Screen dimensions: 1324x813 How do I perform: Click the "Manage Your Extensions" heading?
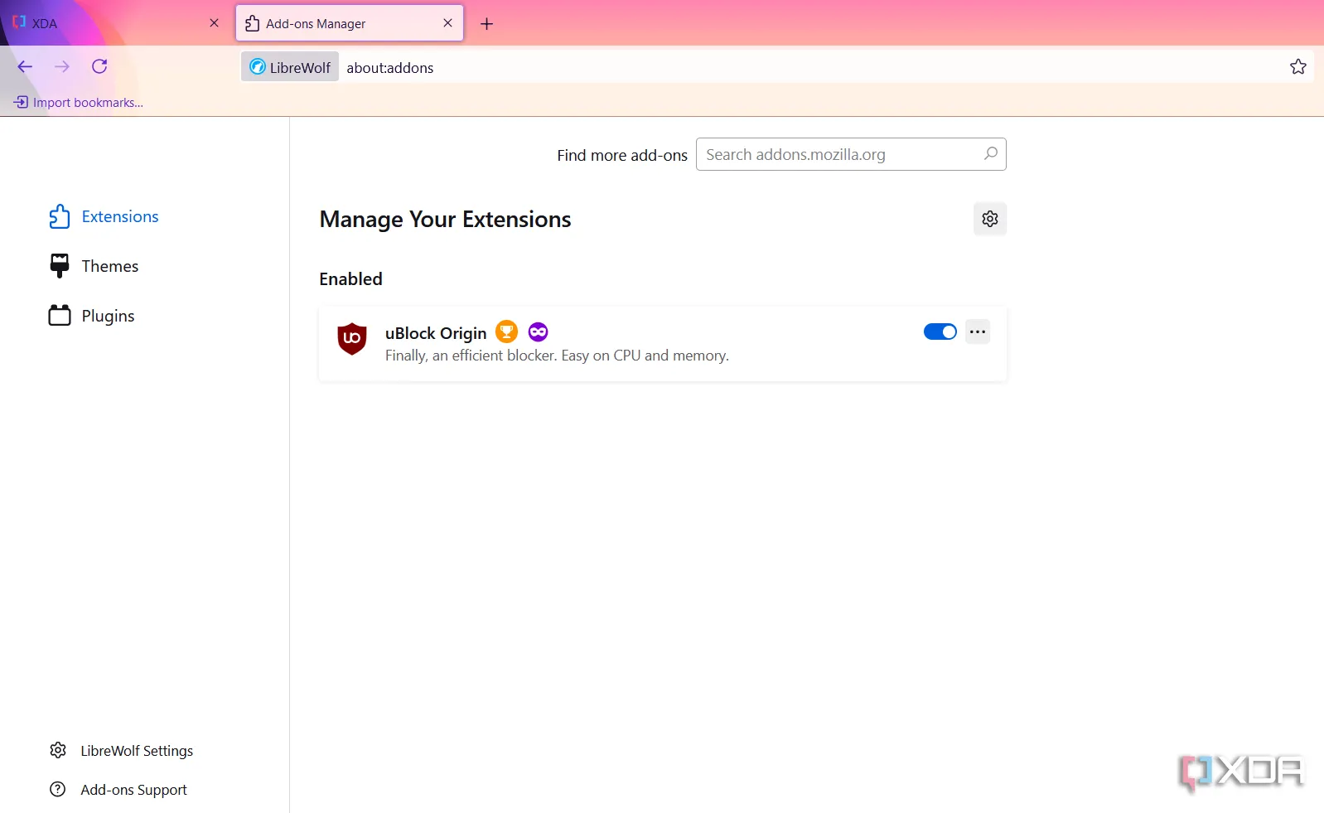tap(446, 220)
